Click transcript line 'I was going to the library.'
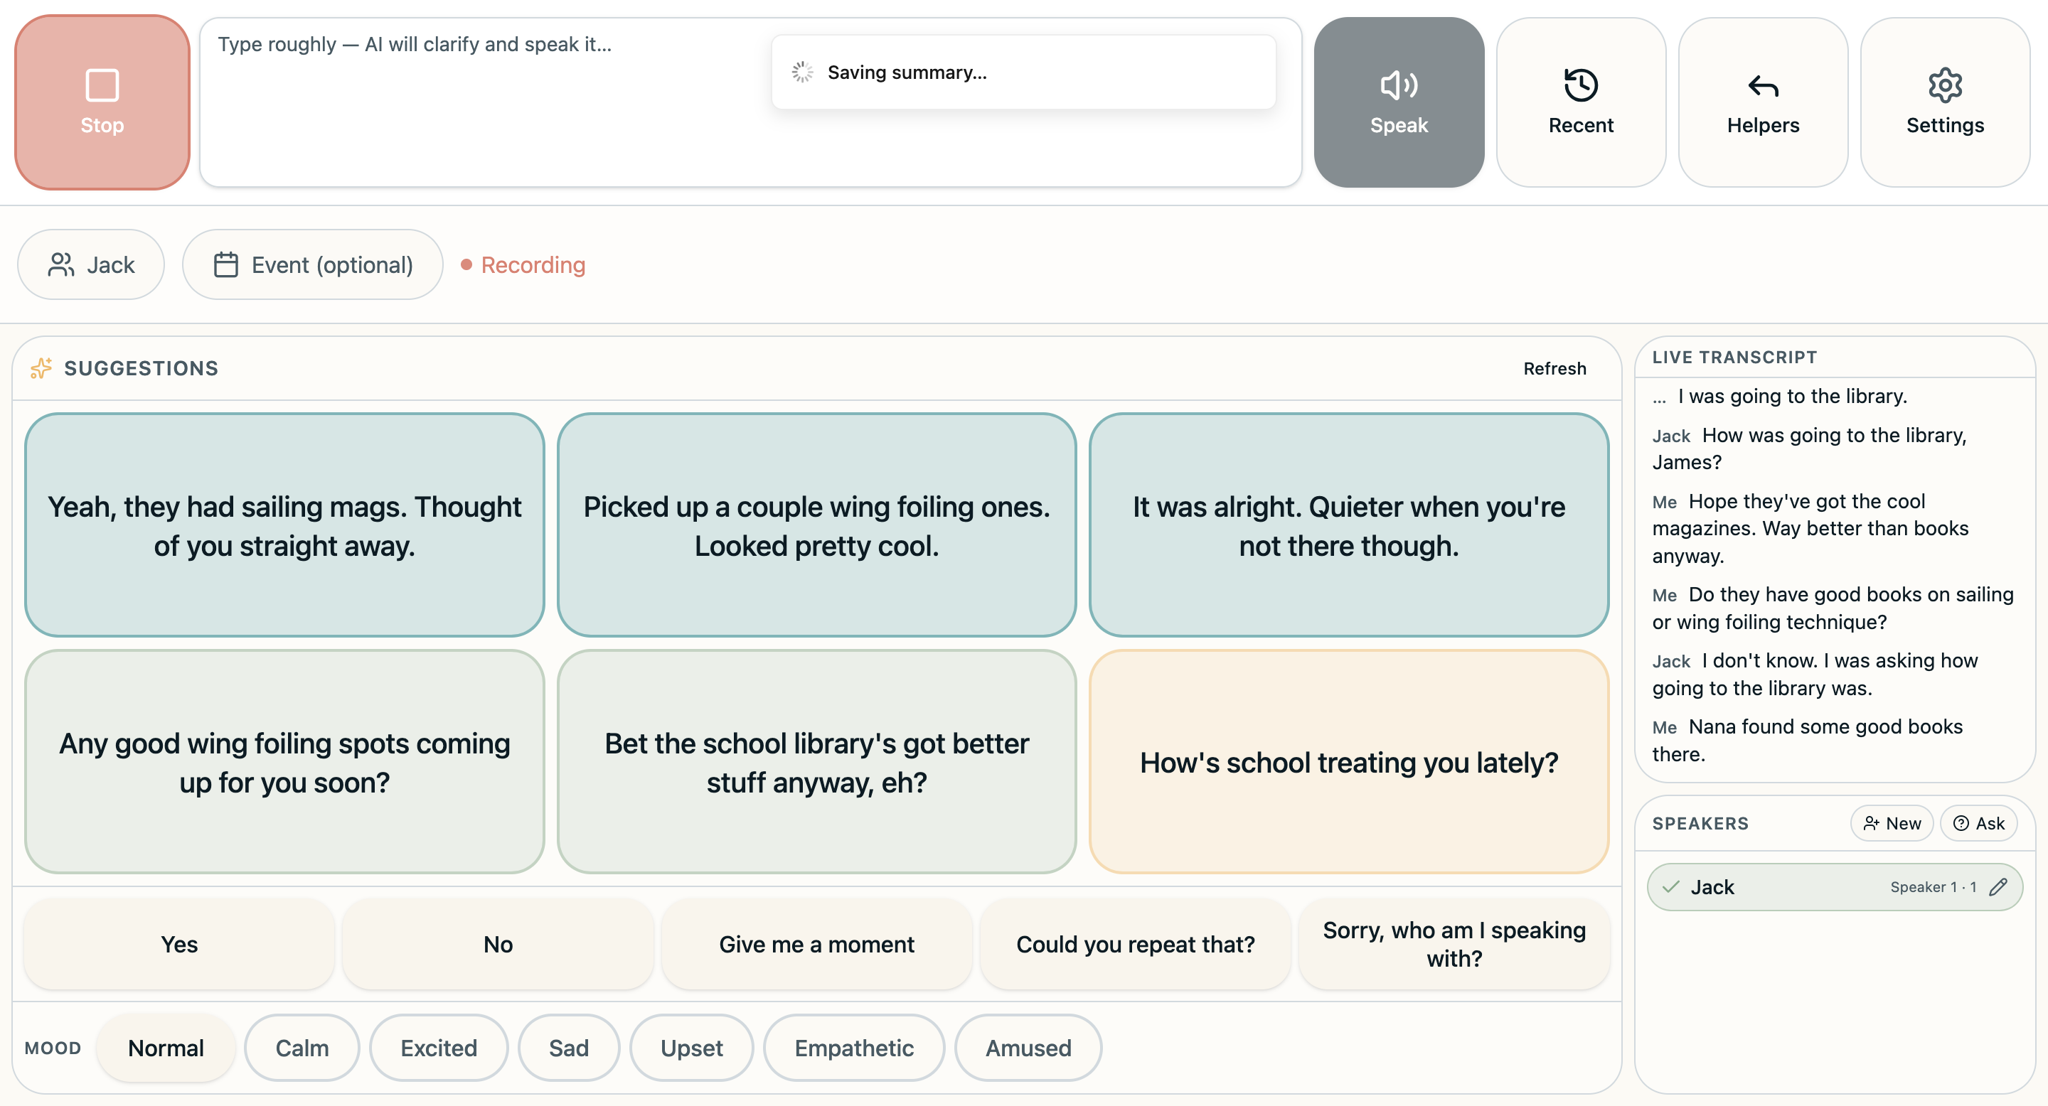Viewport: 2048px width, 1106px height. point(1792,396)
